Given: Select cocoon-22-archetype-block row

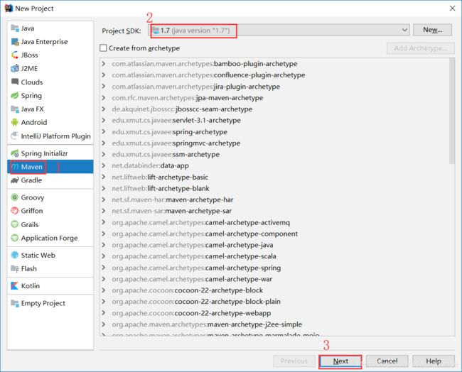Looking at the screenshot, I should tap(274, 290).
